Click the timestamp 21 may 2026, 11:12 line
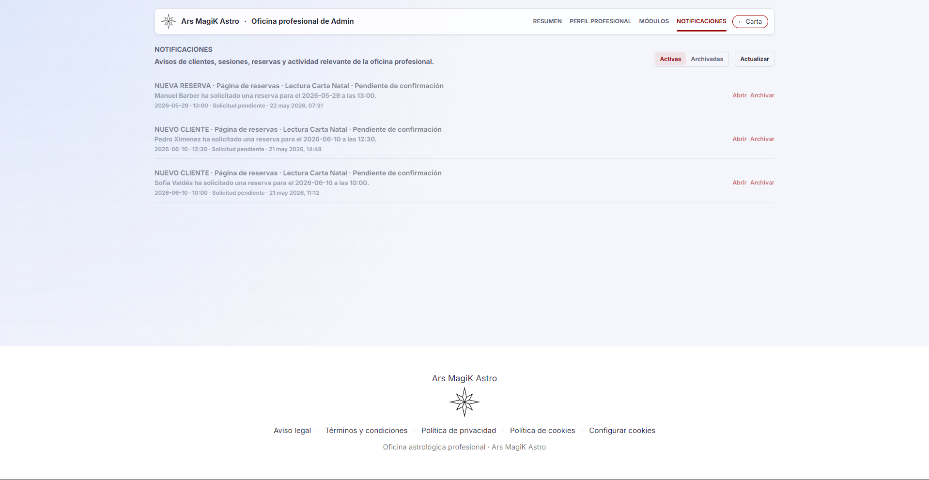This screenshot has width=929, height=480. pos(237,193)
